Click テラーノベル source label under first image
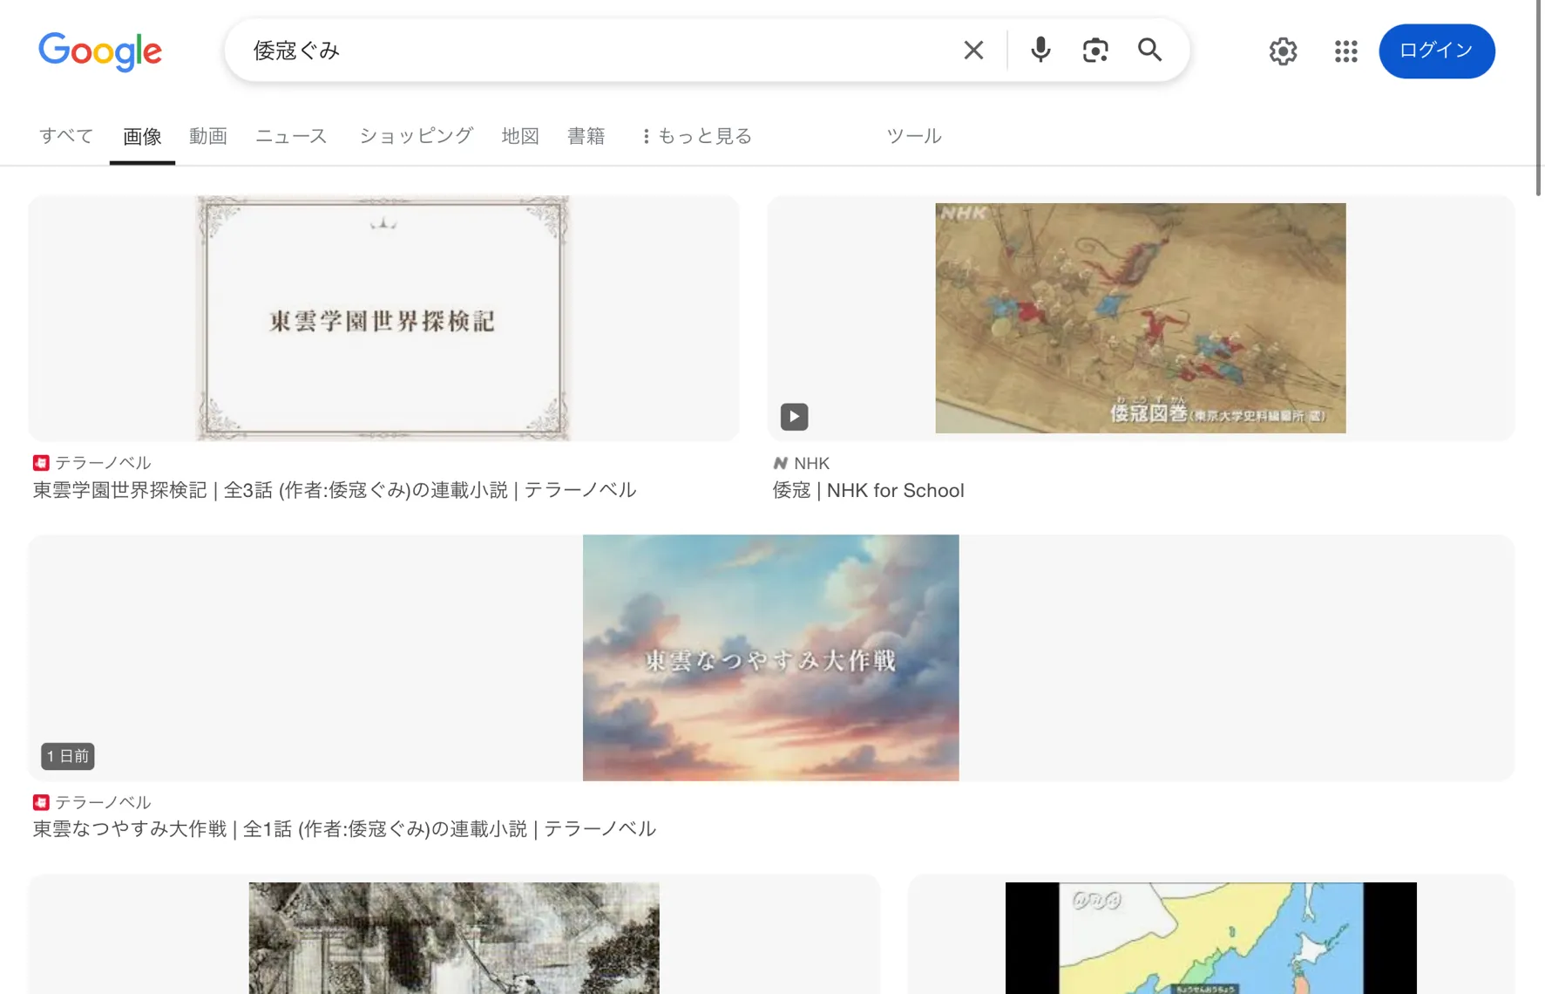This screenshot has width=1545, height=994. [103, 463]
